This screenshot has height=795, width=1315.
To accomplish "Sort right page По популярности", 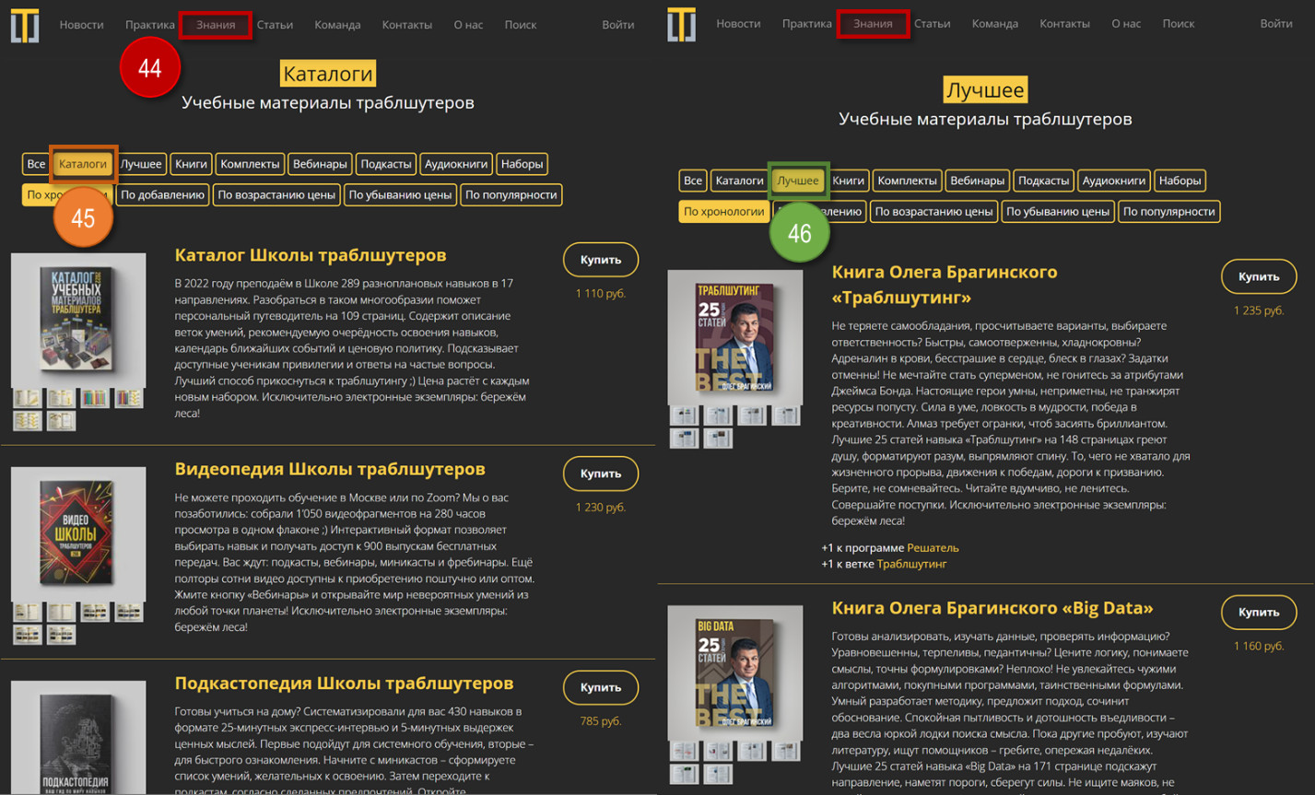I will click(1168, 211).
